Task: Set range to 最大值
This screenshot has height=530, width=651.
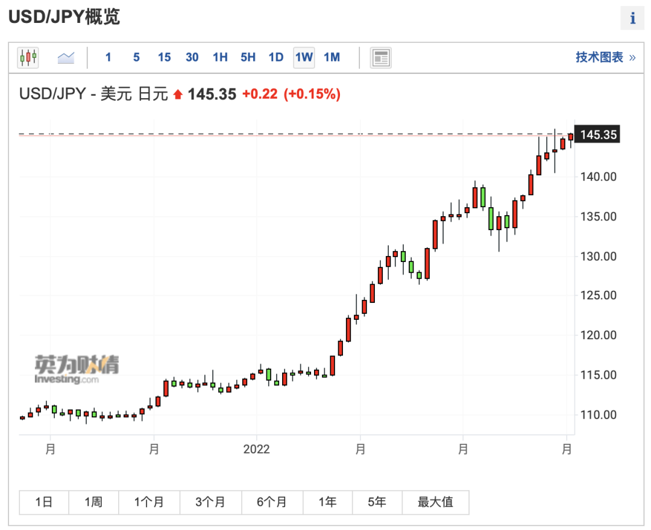Action: coord(436,502)
